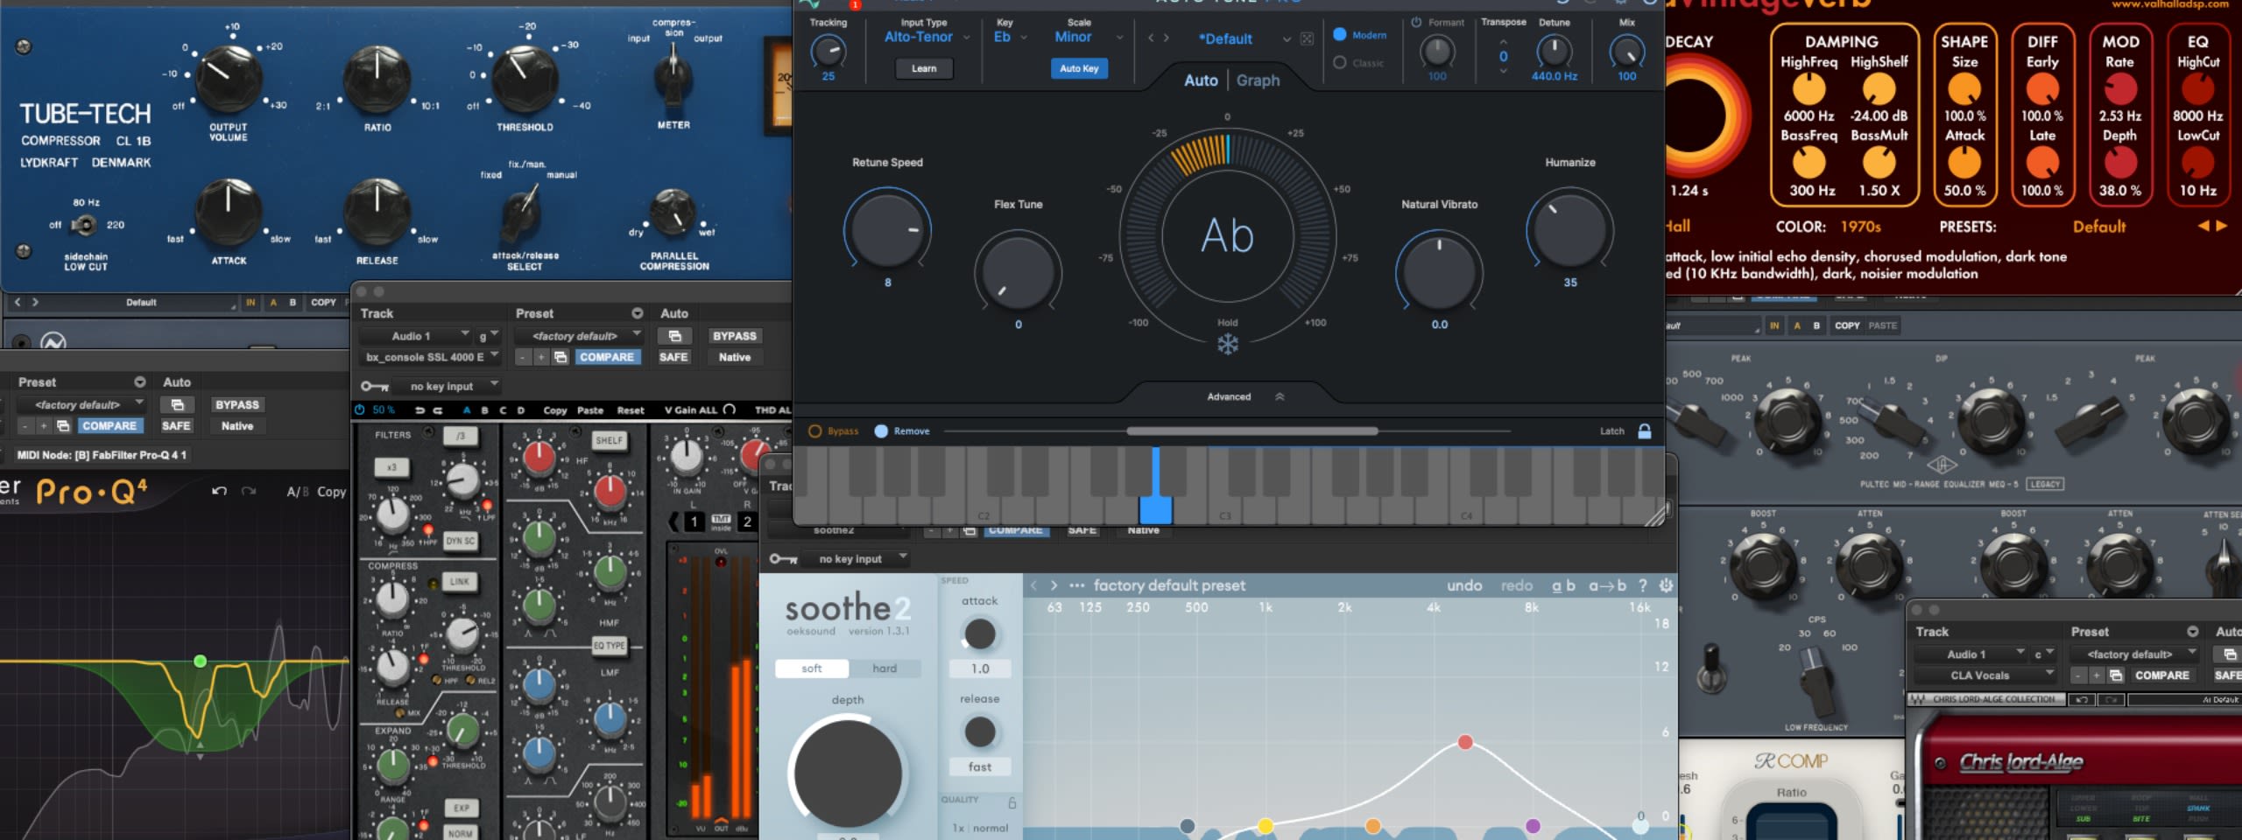Open the *Default preset dropdown in Auto-Tune
This screenshot has width=2242, height=840.
pos(1244,38)
